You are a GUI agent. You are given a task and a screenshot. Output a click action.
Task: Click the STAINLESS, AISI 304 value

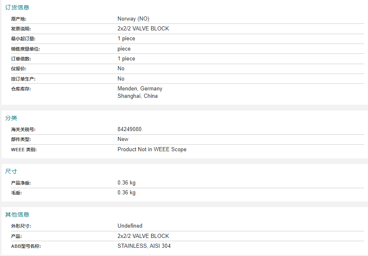point(144,246)
